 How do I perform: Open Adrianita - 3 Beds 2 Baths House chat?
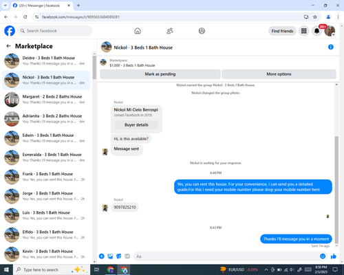coord(46,119)
